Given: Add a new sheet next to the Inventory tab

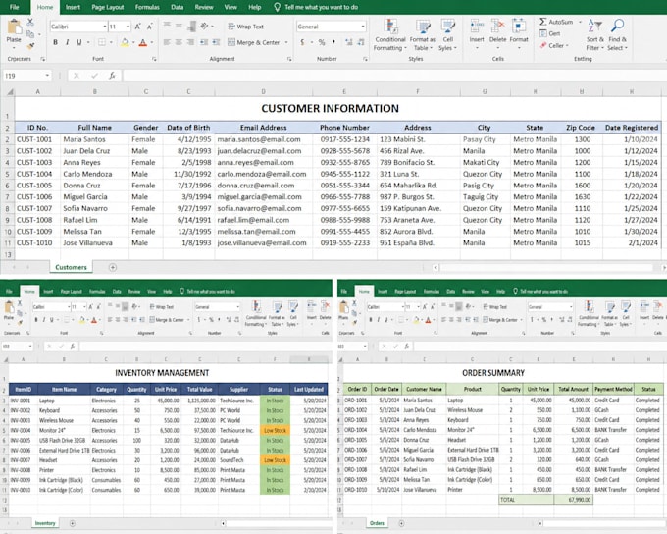Looking at the screenshot, I should click(x=72, y=523).
